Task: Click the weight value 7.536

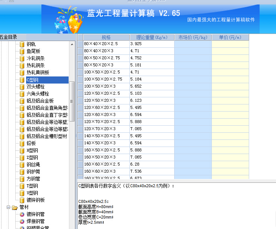Action: [136, 172]
